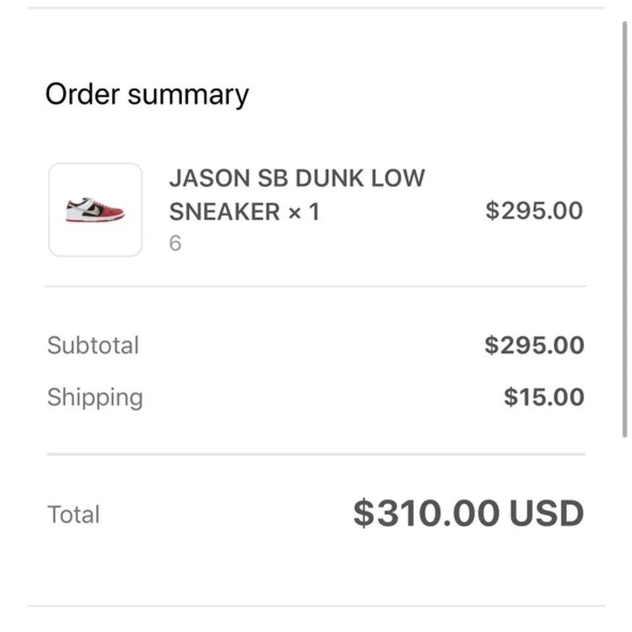This screenshot has width=632, height=632.
Task: Click the Total label
Action: (x=73, y=514)
